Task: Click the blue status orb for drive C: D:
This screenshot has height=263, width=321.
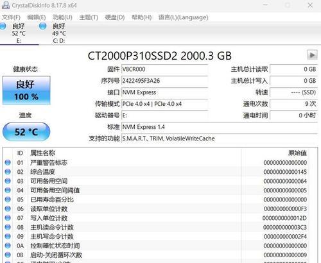Action: (x=43, y=26)
